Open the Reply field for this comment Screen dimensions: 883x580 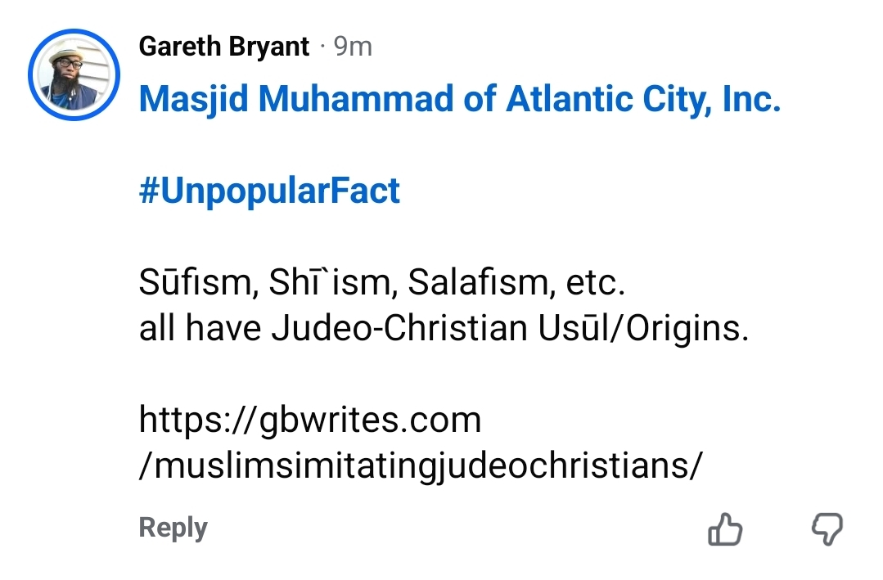click(172, 528)
